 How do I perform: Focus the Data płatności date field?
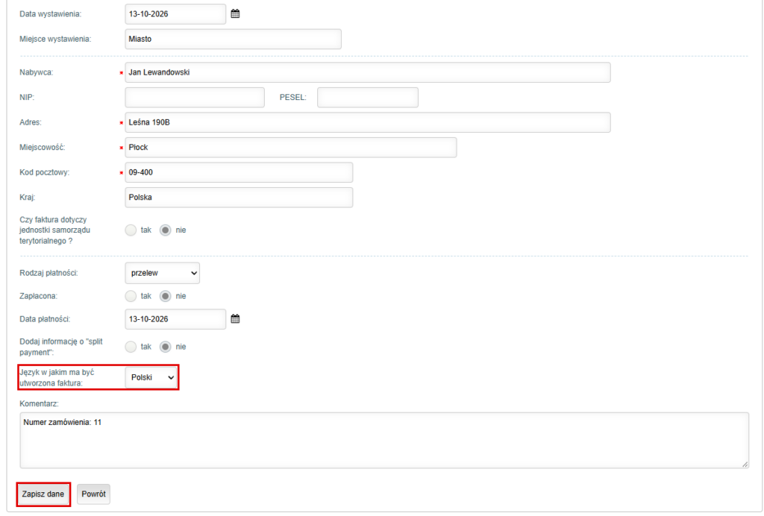175,319
